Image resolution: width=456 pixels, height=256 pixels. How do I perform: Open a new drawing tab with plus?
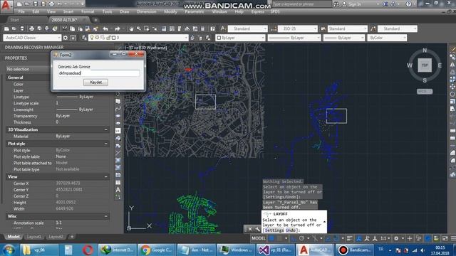[x=95, y=20]
